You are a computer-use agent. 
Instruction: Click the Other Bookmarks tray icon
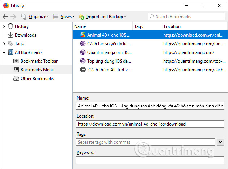click(16, 79)
